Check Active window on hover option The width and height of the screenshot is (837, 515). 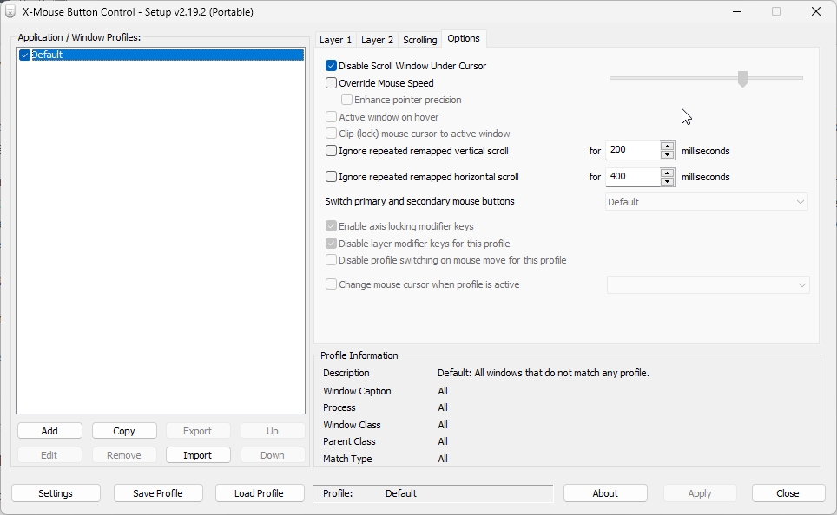[x=331, y=117]
